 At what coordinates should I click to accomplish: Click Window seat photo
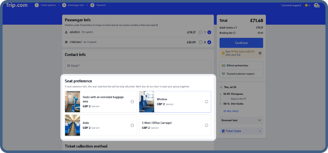point(147,102)
